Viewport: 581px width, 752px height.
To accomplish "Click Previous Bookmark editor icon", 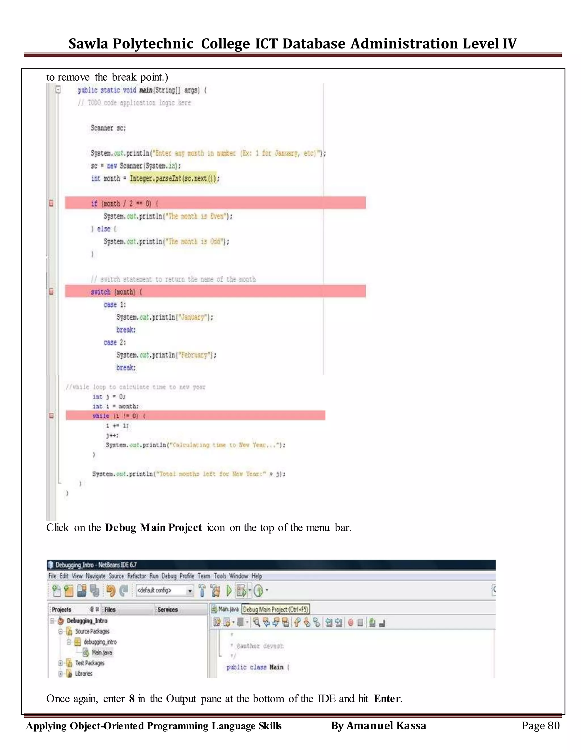I will pyautogui.click(x=298, y=622).
